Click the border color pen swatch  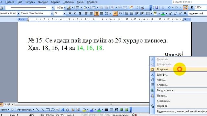pos(69,8)
